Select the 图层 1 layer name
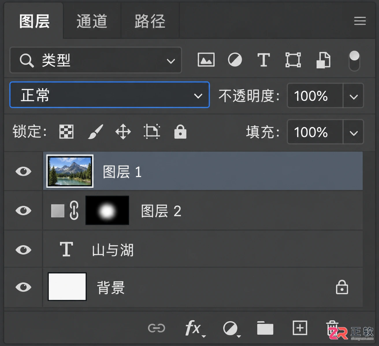The image size is (379, 346). [122, 172]
